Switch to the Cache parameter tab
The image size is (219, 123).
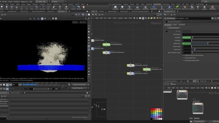point(175,25)
